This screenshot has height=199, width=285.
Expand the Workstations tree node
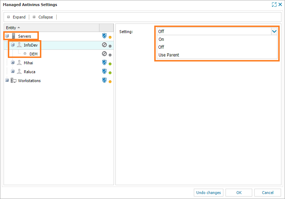7,80
